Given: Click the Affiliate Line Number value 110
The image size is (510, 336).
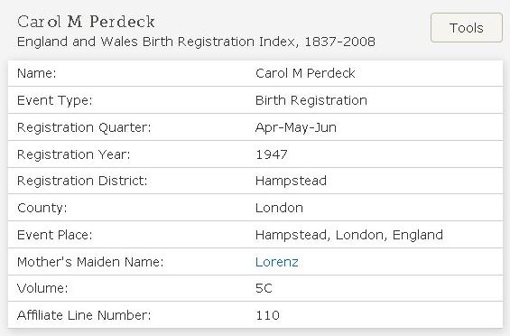Looking at the screenshot, I should click(x=268, y=315).
